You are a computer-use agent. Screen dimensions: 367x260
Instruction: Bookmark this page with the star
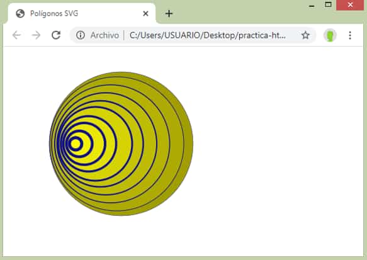305,35
